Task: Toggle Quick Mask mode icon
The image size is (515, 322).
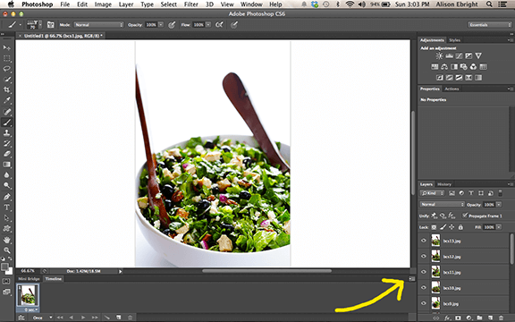Action: click(6, 281)
